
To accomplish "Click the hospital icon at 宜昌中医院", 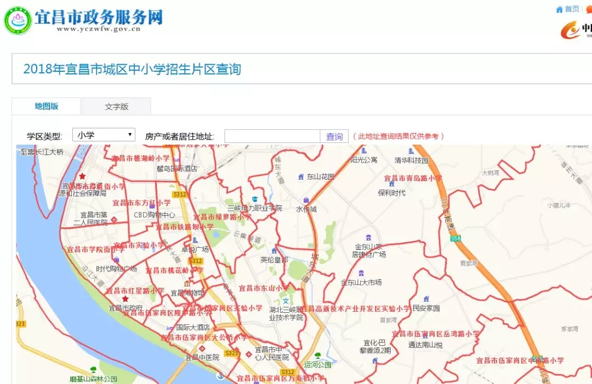I will coord(202,348).
